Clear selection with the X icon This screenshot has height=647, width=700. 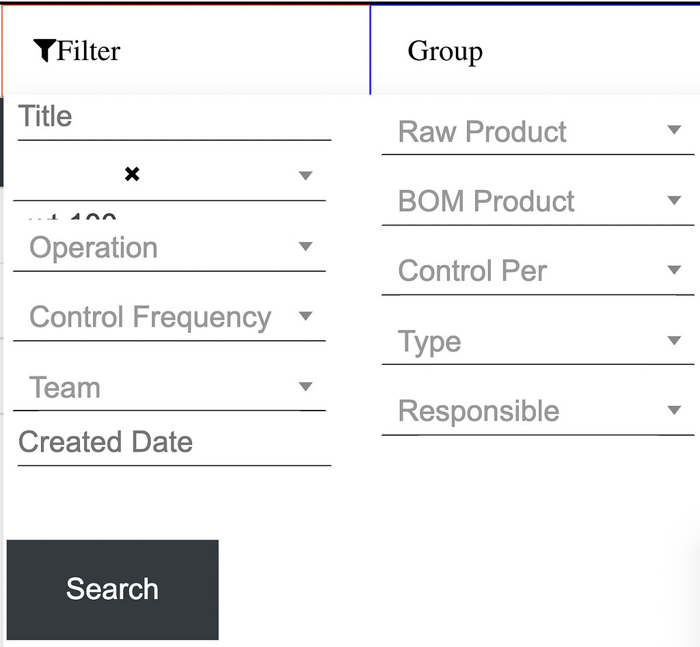tap(132, 175)
